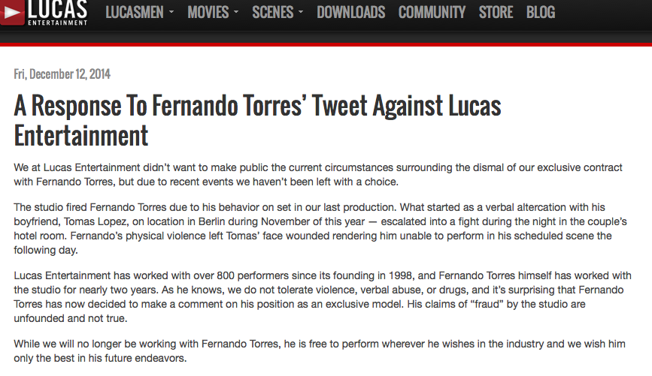652x376 pixels.
Task: Open the SCENES menu
Action: pos(273,13)
